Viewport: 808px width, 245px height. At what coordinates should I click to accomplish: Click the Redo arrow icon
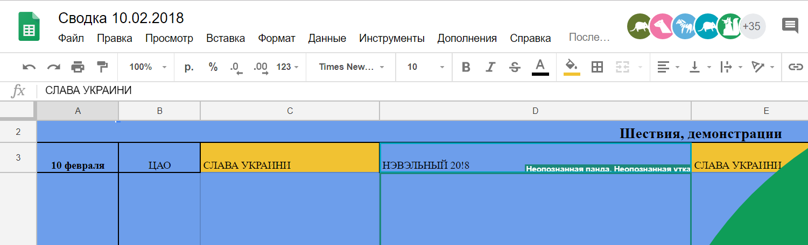coord(53,67)
